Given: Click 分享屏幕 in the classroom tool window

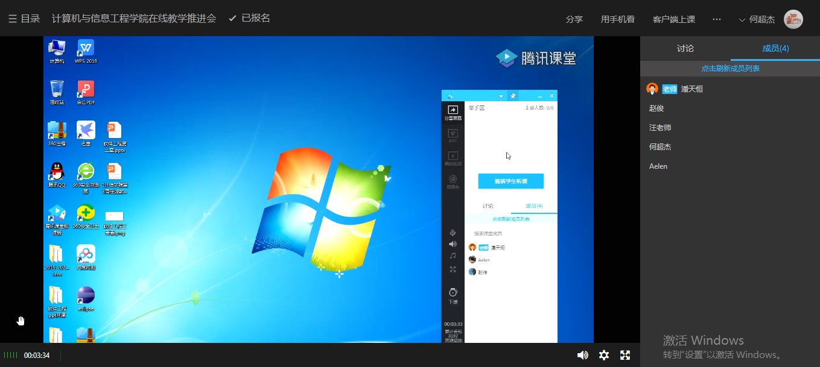Looking at the screenshot, I should pos(453,113).
